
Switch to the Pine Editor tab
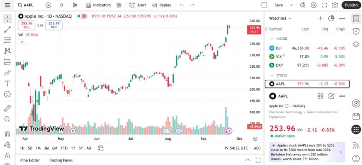point(30,160)
